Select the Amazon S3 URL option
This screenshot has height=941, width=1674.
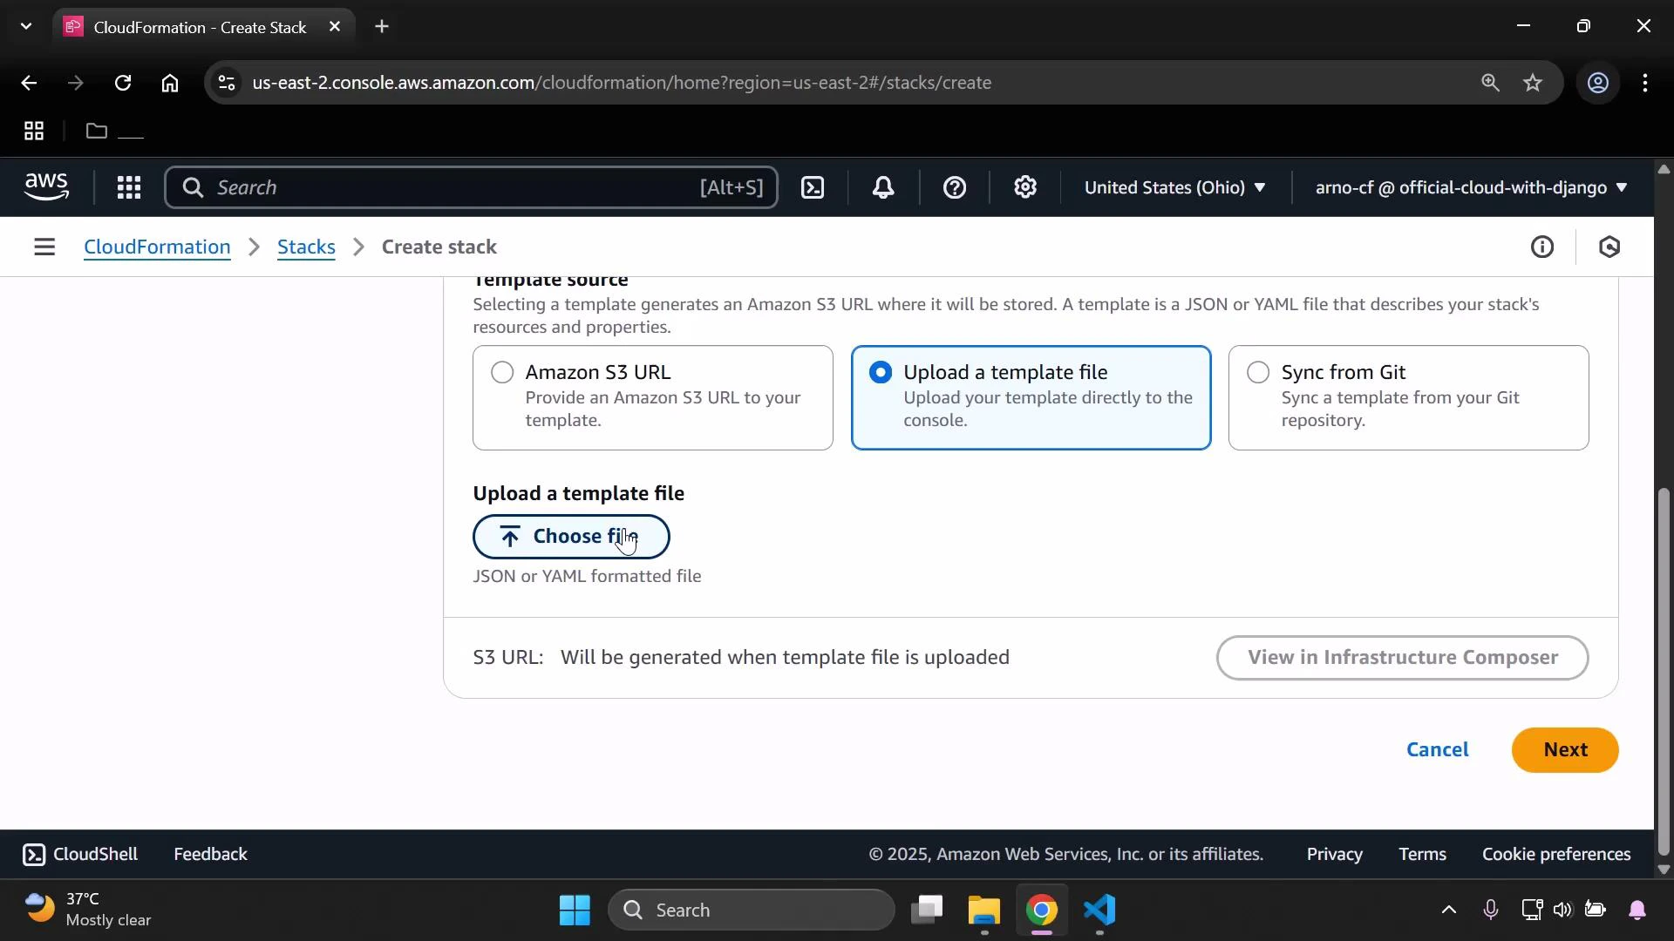click(x=501, y=372)
